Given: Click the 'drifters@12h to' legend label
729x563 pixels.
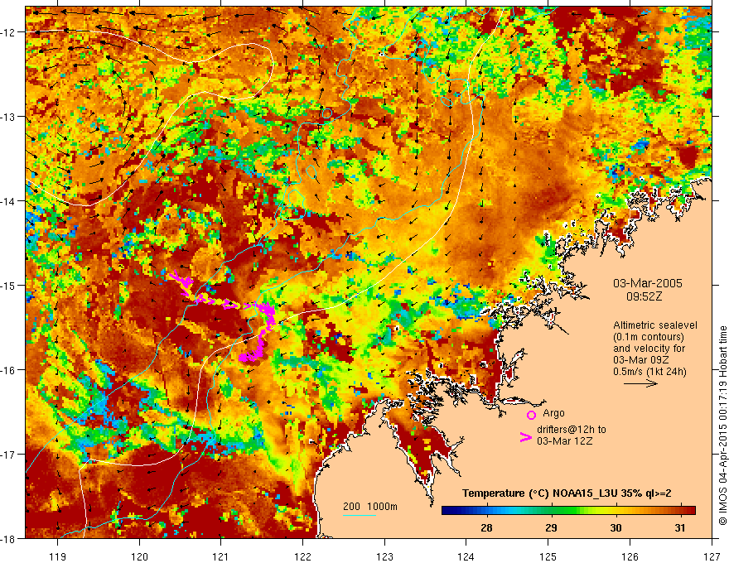Looking at the screenshot, I should [x=572, y=429].
